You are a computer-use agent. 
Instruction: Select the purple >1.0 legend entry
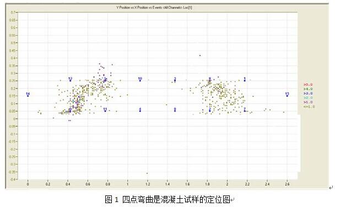pos(308,102)
